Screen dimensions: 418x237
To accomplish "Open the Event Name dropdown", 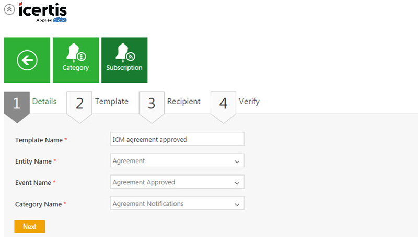I will coord(177,182).
